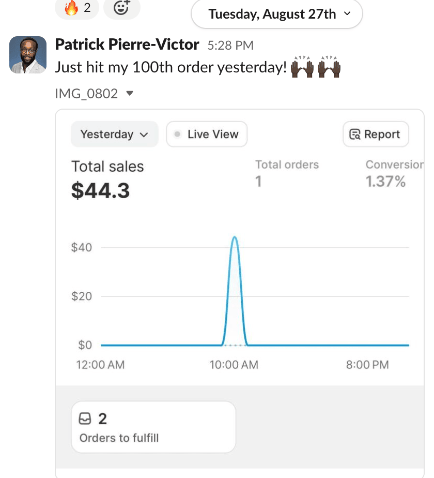This screenshot has width=434, height=478.
Task: Click the orders inbox tray icon
Action: click(85, 418)
